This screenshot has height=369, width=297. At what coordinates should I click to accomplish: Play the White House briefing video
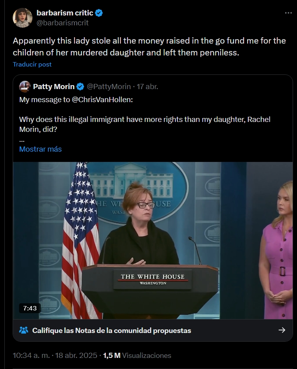tap(153, 240)
